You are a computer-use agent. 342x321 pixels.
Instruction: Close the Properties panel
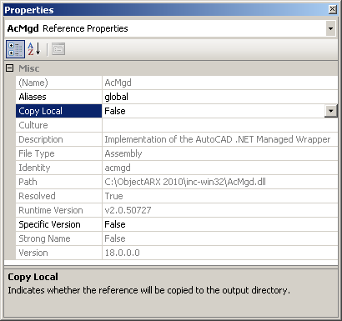[332, 10]
